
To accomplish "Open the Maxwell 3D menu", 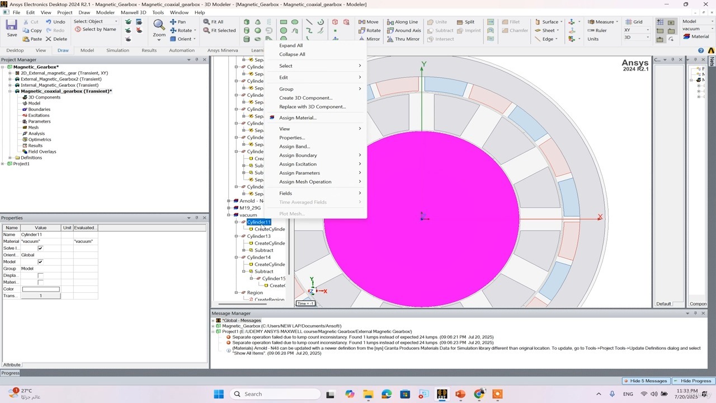I will (133, 12).
